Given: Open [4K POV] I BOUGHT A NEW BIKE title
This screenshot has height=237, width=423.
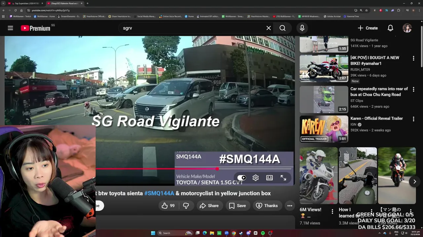Looking at the screenshot, I should [x=375, y=61].
